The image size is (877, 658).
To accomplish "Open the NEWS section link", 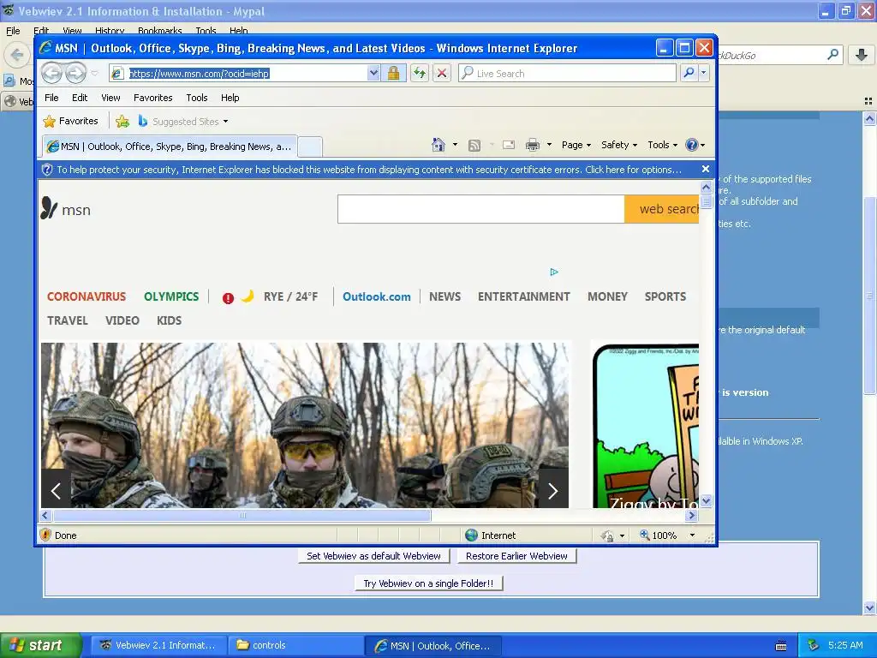I will tap(445, 296).
